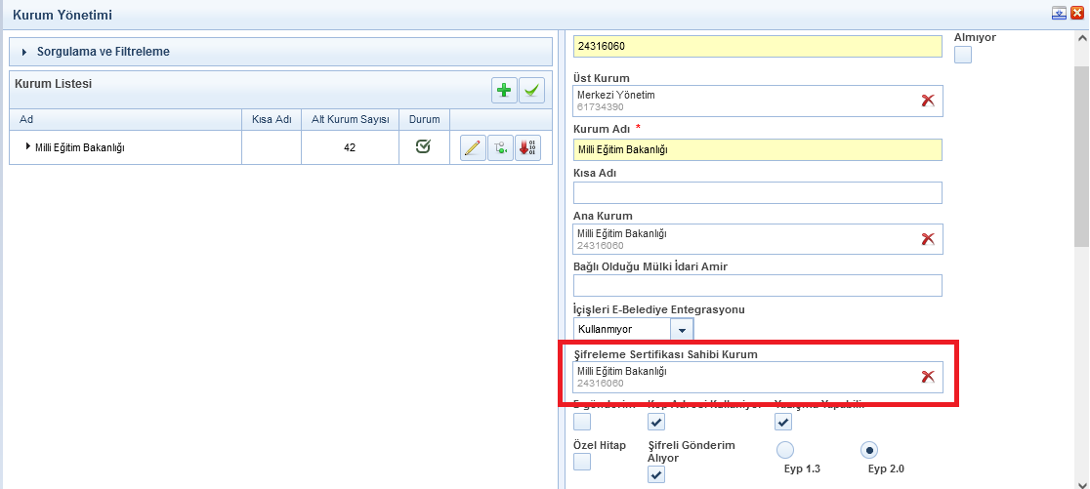Clear the Üst Kurum field with red X
1090x489 pixels.
928,101
